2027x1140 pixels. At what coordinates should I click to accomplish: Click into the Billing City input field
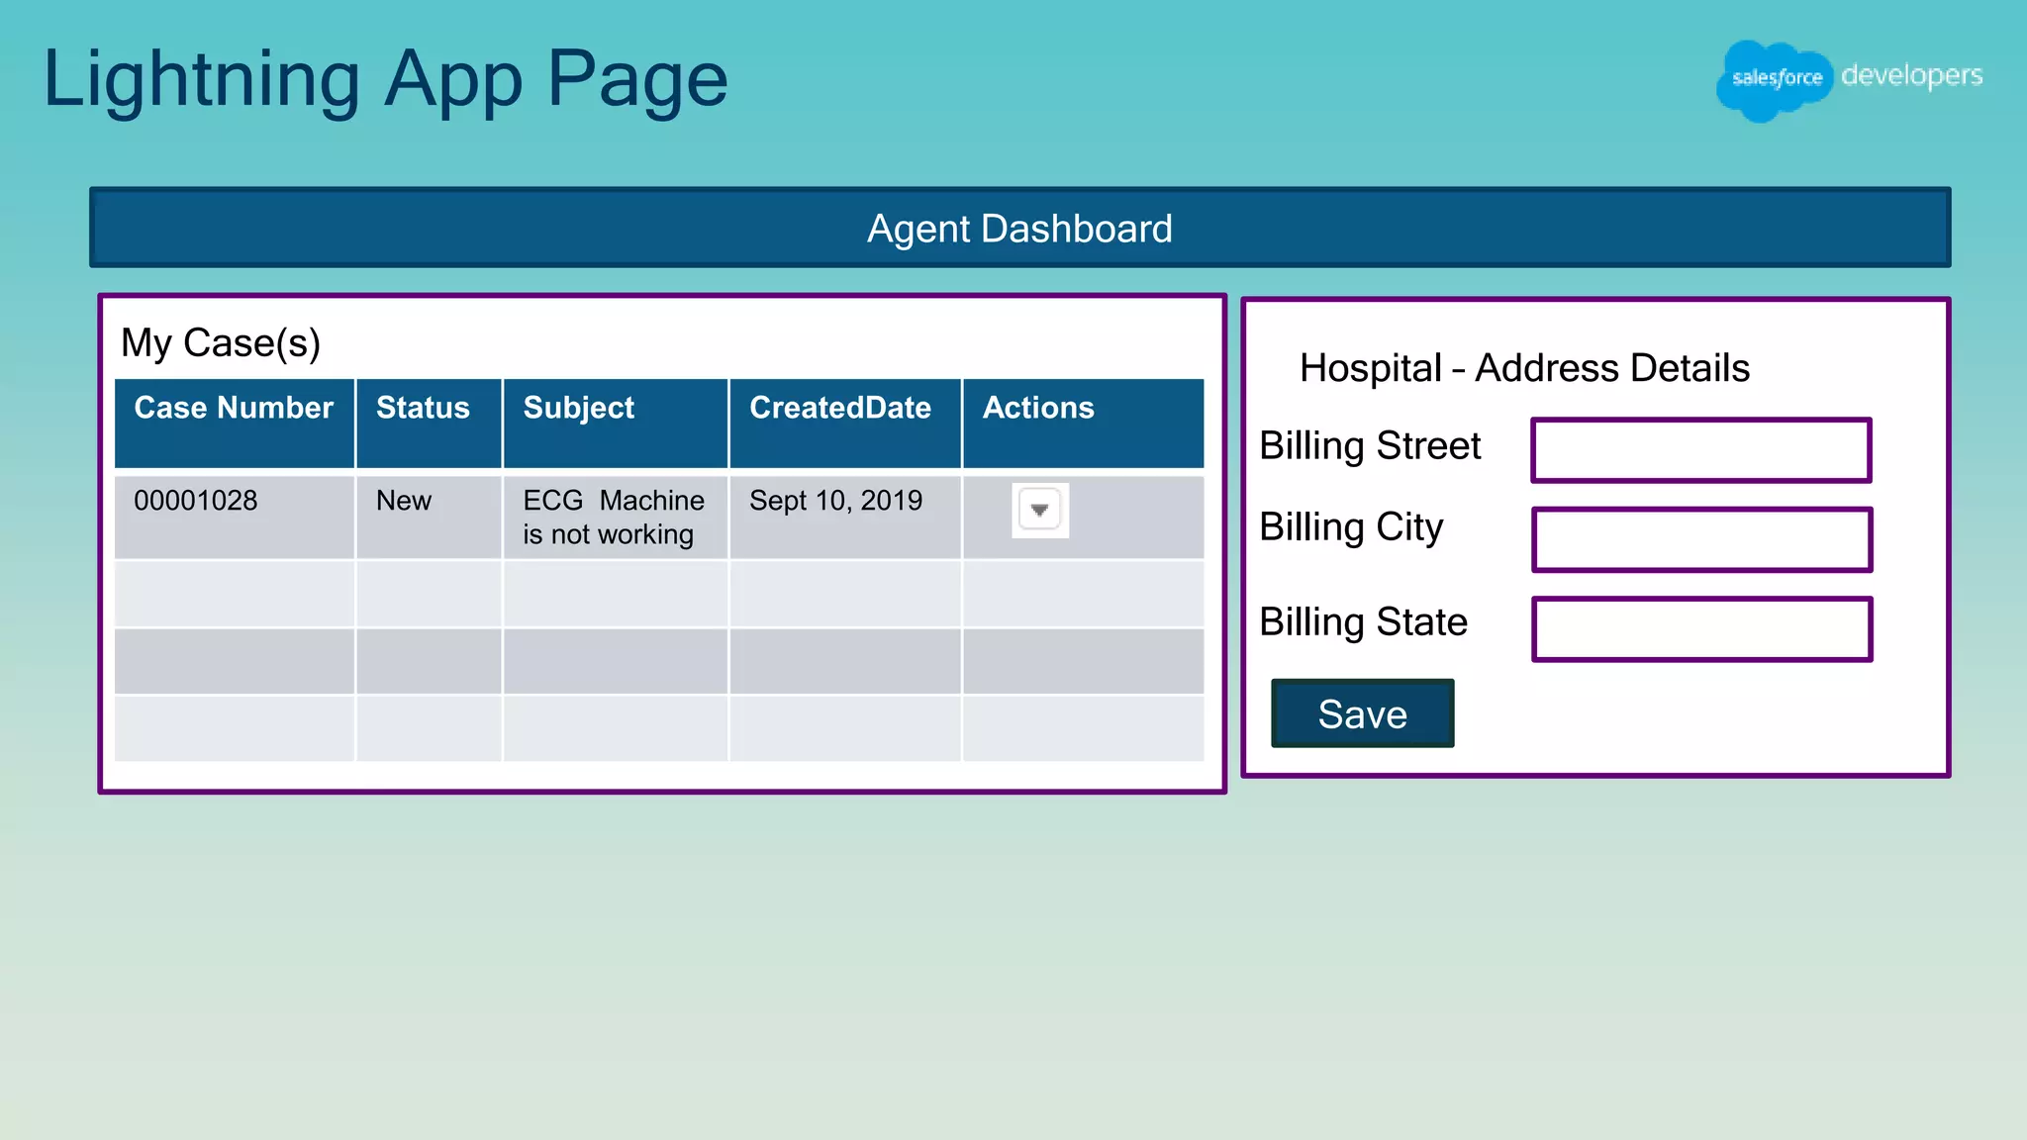click(1701, 539)
